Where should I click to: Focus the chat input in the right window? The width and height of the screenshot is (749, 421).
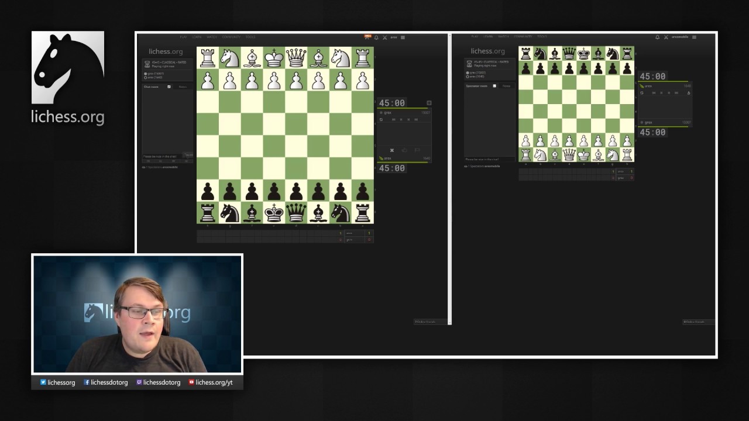click(x=490, y=159)
